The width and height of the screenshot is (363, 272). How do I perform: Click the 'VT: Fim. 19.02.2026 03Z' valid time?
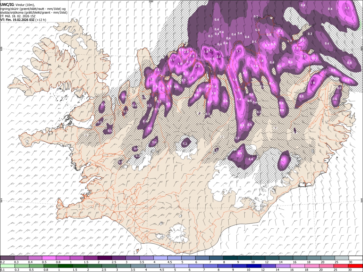[18, 20]
